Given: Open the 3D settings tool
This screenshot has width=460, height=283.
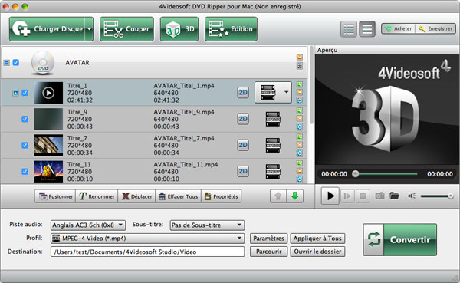Looking at the screenshot, I should pos(179,29).
